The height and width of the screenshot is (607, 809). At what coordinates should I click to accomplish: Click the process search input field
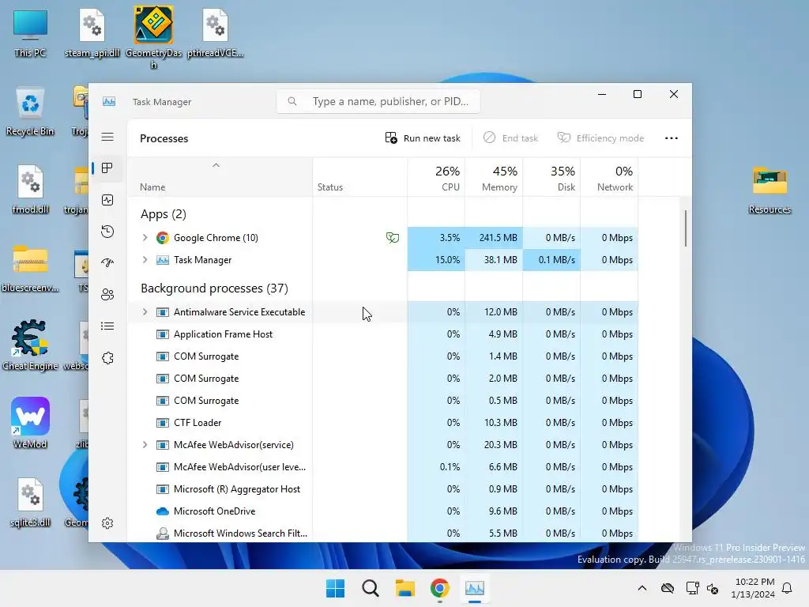[378, 101]
